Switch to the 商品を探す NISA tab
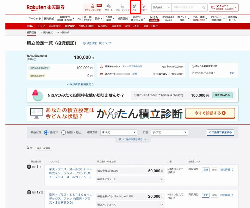This screenshot has width=250, height=208. [x=55, y=26]
